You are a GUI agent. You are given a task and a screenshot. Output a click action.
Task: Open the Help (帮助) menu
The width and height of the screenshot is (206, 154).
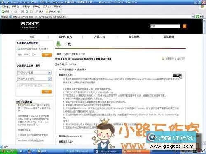pos(57,7)
